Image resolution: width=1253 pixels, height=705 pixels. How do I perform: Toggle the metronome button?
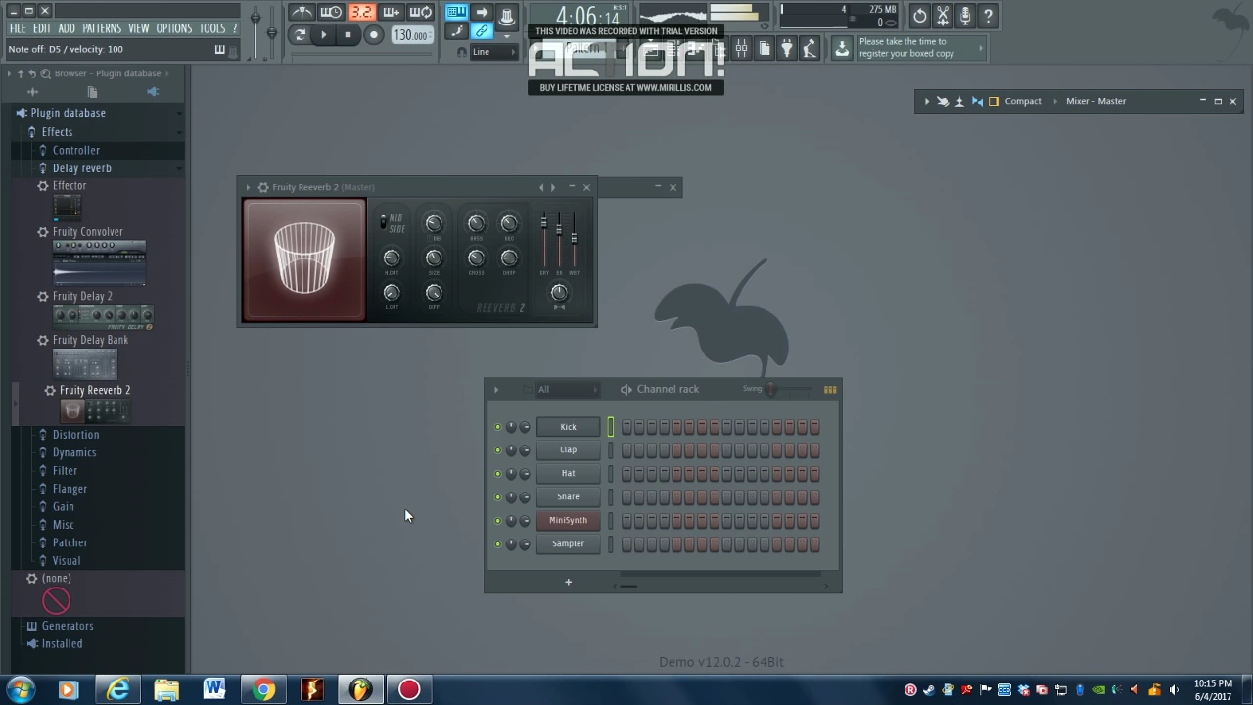pyautogui.click(x=302, y=12)
